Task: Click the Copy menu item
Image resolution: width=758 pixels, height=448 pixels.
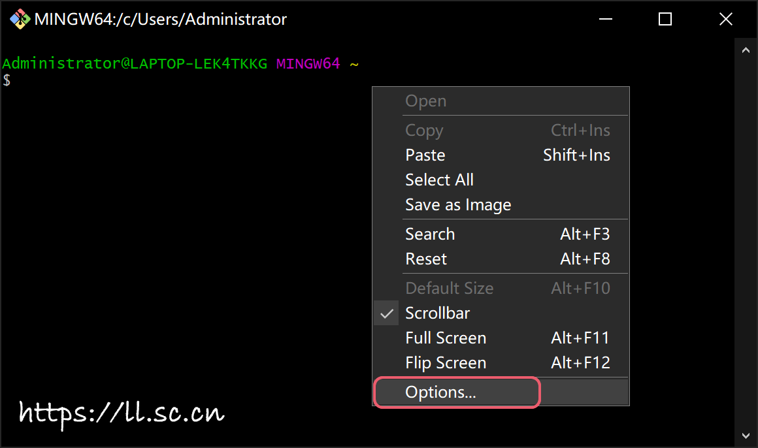Action: point(424,131)
